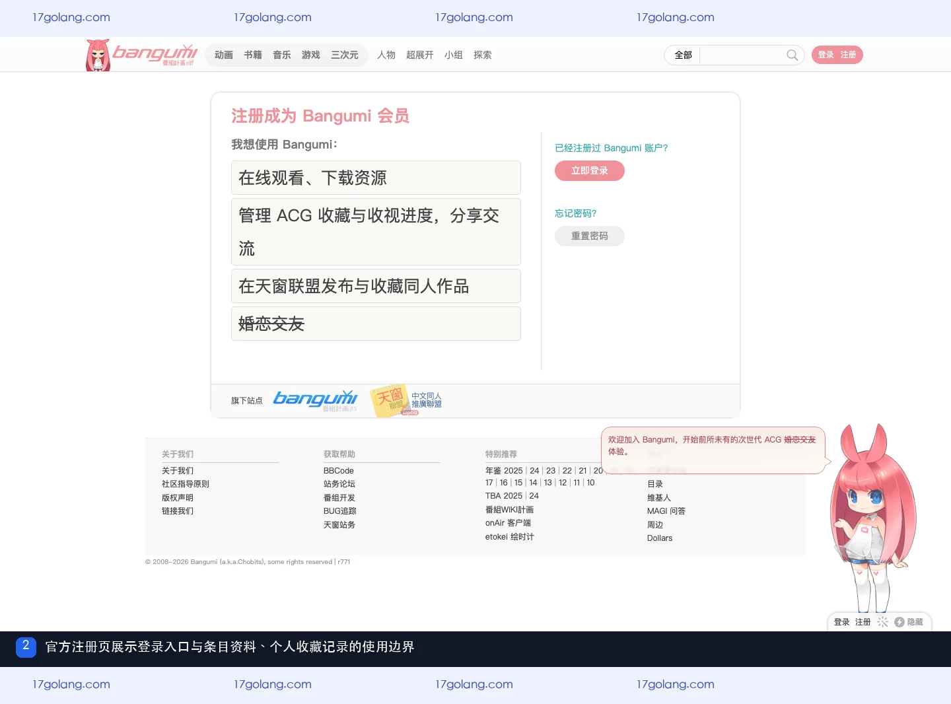Open the 音乐 menu

click(282, 55)
